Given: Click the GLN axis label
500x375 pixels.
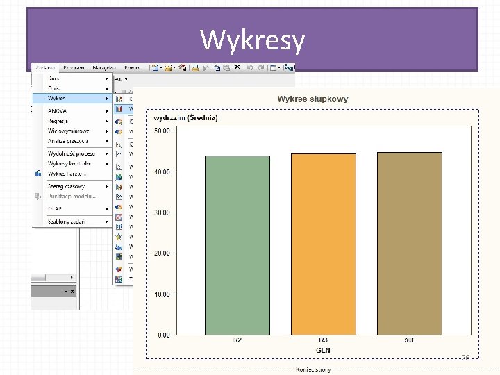Looking at the screenshot, I should point(323,350).
